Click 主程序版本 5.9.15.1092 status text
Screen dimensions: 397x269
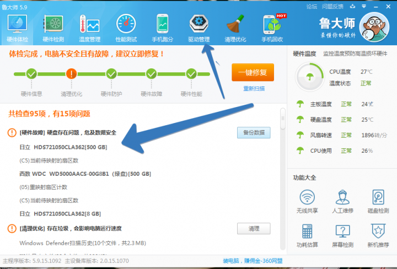pyautogui.click(x=32, y=261)
